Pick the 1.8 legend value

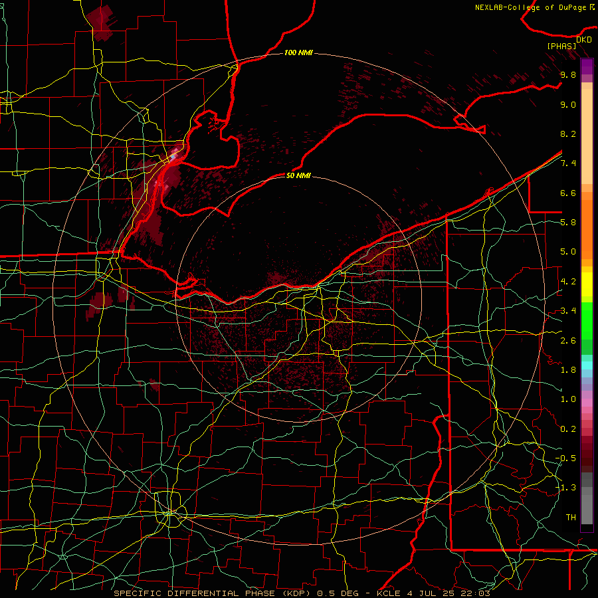[568, 370]
